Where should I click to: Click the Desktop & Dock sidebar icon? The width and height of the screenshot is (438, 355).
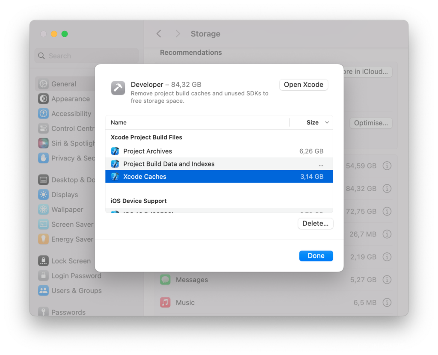(43, 180)
